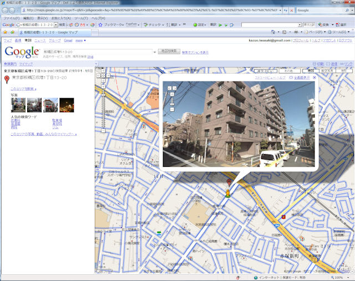Pan the map down with the arrow button
Image resolution: width=355 pixels, height=281 pixels.
coord(103,80)
